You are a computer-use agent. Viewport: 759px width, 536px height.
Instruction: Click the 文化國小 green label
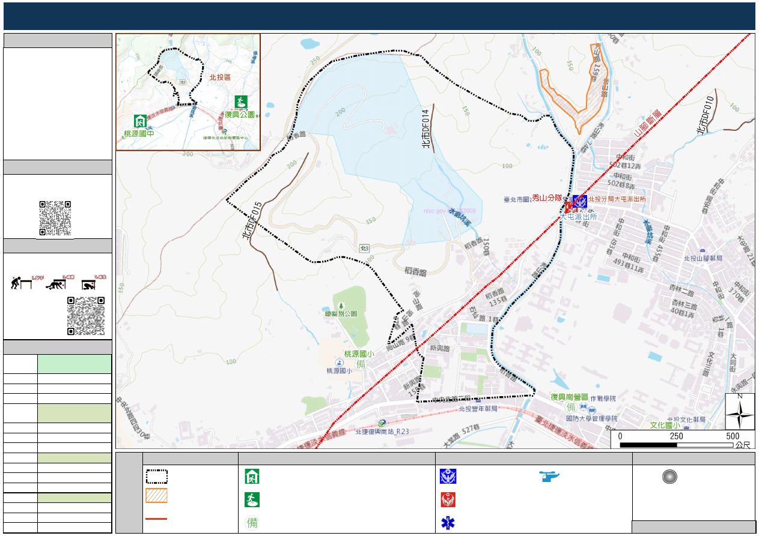pyautogui.click(x=665, y=426)
